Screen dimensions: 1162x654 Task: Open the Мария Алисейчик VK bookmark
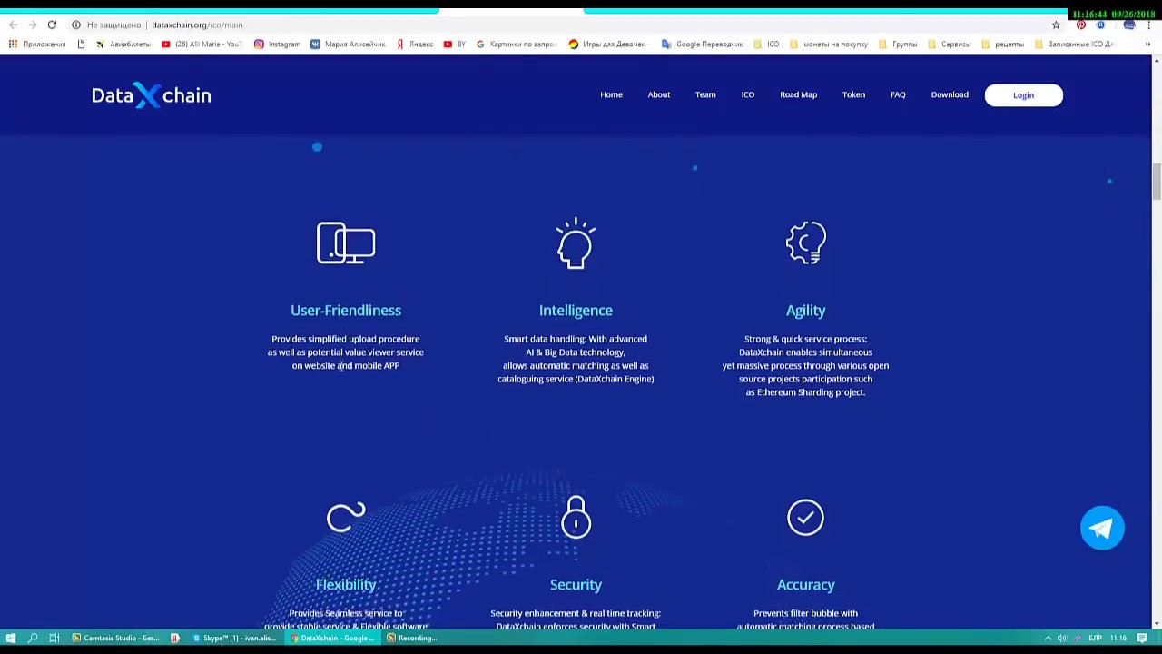coord(348,44)
